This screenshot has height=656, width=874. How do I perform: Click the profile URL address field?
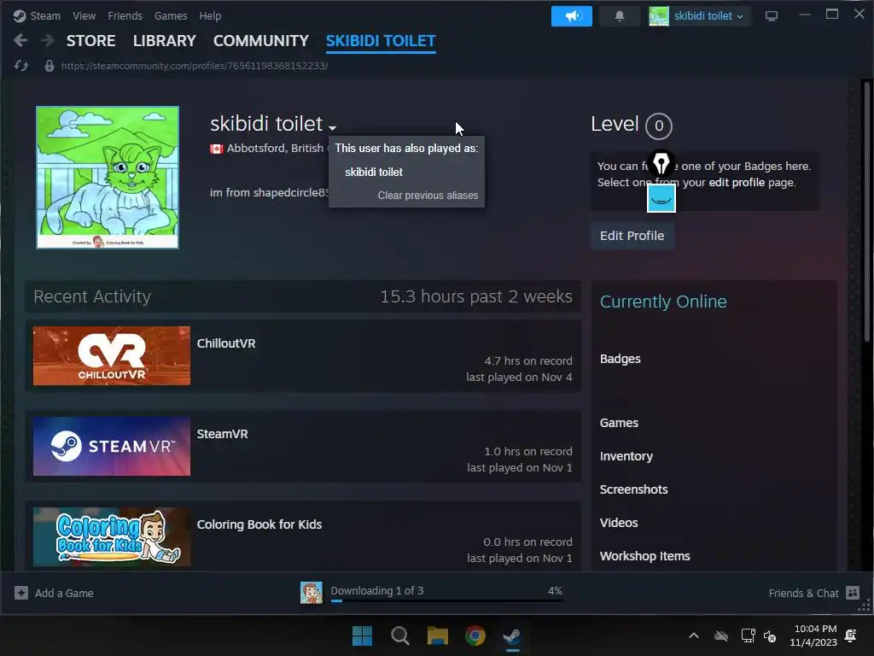point(195,66)
